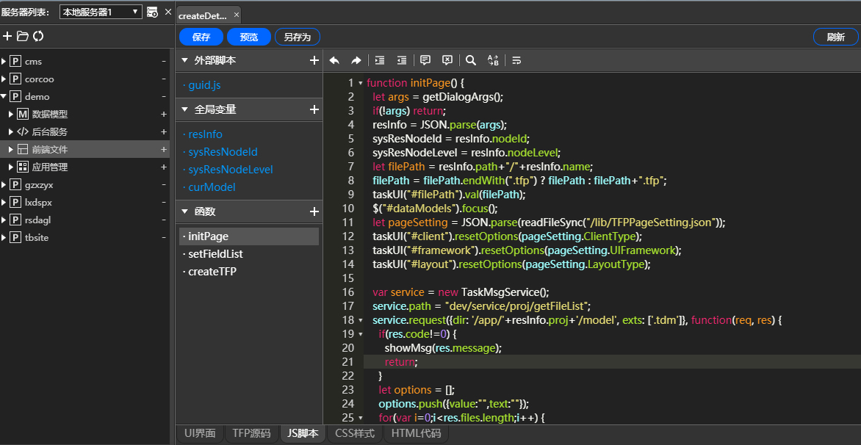The image size is (861, 445).
Task: Click the add comment icon
Action: (425, 60)
